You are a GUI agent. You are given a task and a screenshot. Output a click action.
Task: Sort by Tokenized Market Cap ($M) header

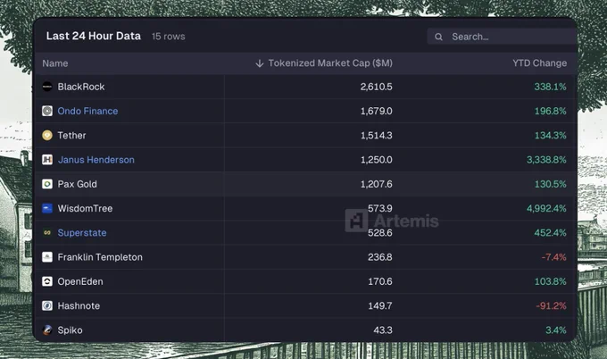(330, 63)
